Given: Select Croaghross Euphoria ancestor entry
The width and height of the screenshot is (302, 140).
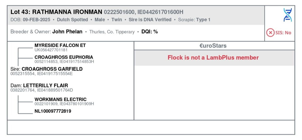Looking at the screenshot, I should pyautogui.click(x=64, y=59).
